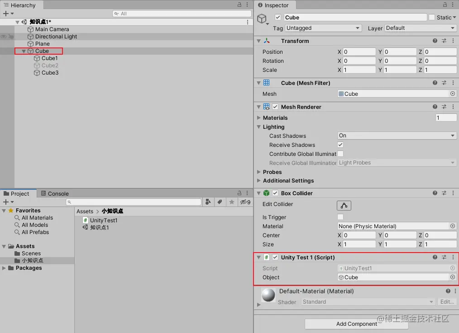Expand the Probes section
This screenshot has height=333, width=459.
click(x=259, y=172)
